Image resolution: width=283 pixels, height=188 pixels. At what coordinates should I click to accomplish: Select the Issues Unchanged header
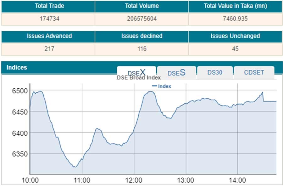(235, 36)
